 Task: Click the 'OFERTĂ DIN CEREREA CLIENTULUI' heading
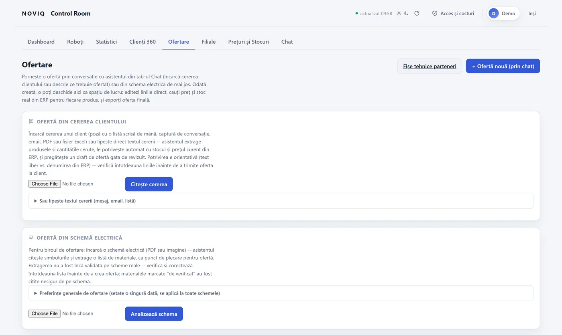[x=81, y=121]
